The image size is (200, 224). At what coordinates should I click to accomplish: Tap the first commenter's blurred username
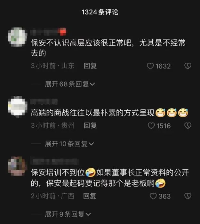(x=48, y=32)
